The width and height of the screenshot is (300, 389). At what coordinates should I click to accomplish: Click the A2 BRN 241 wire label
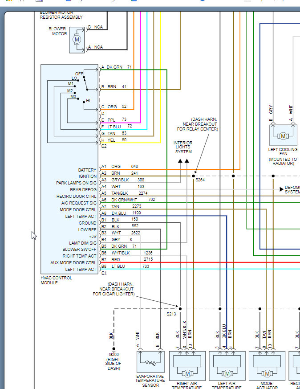(119, 173)
